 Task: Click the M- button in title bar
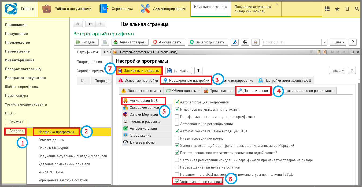pyautogui.click(x=345, y=52)
